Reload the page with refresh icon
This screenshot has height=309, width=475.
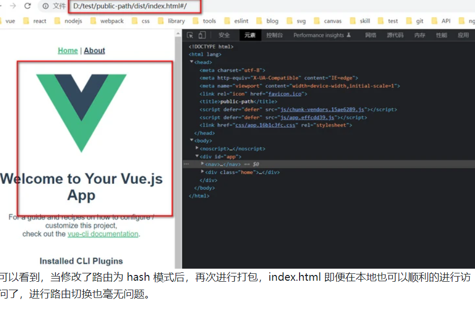point(28,6)
